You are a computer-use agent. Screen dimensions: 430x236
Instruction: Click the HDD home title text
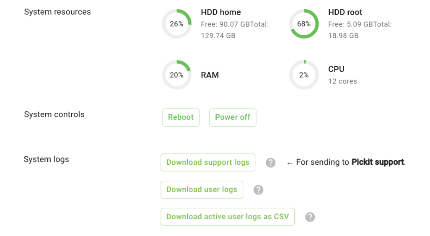coord(221,12)
